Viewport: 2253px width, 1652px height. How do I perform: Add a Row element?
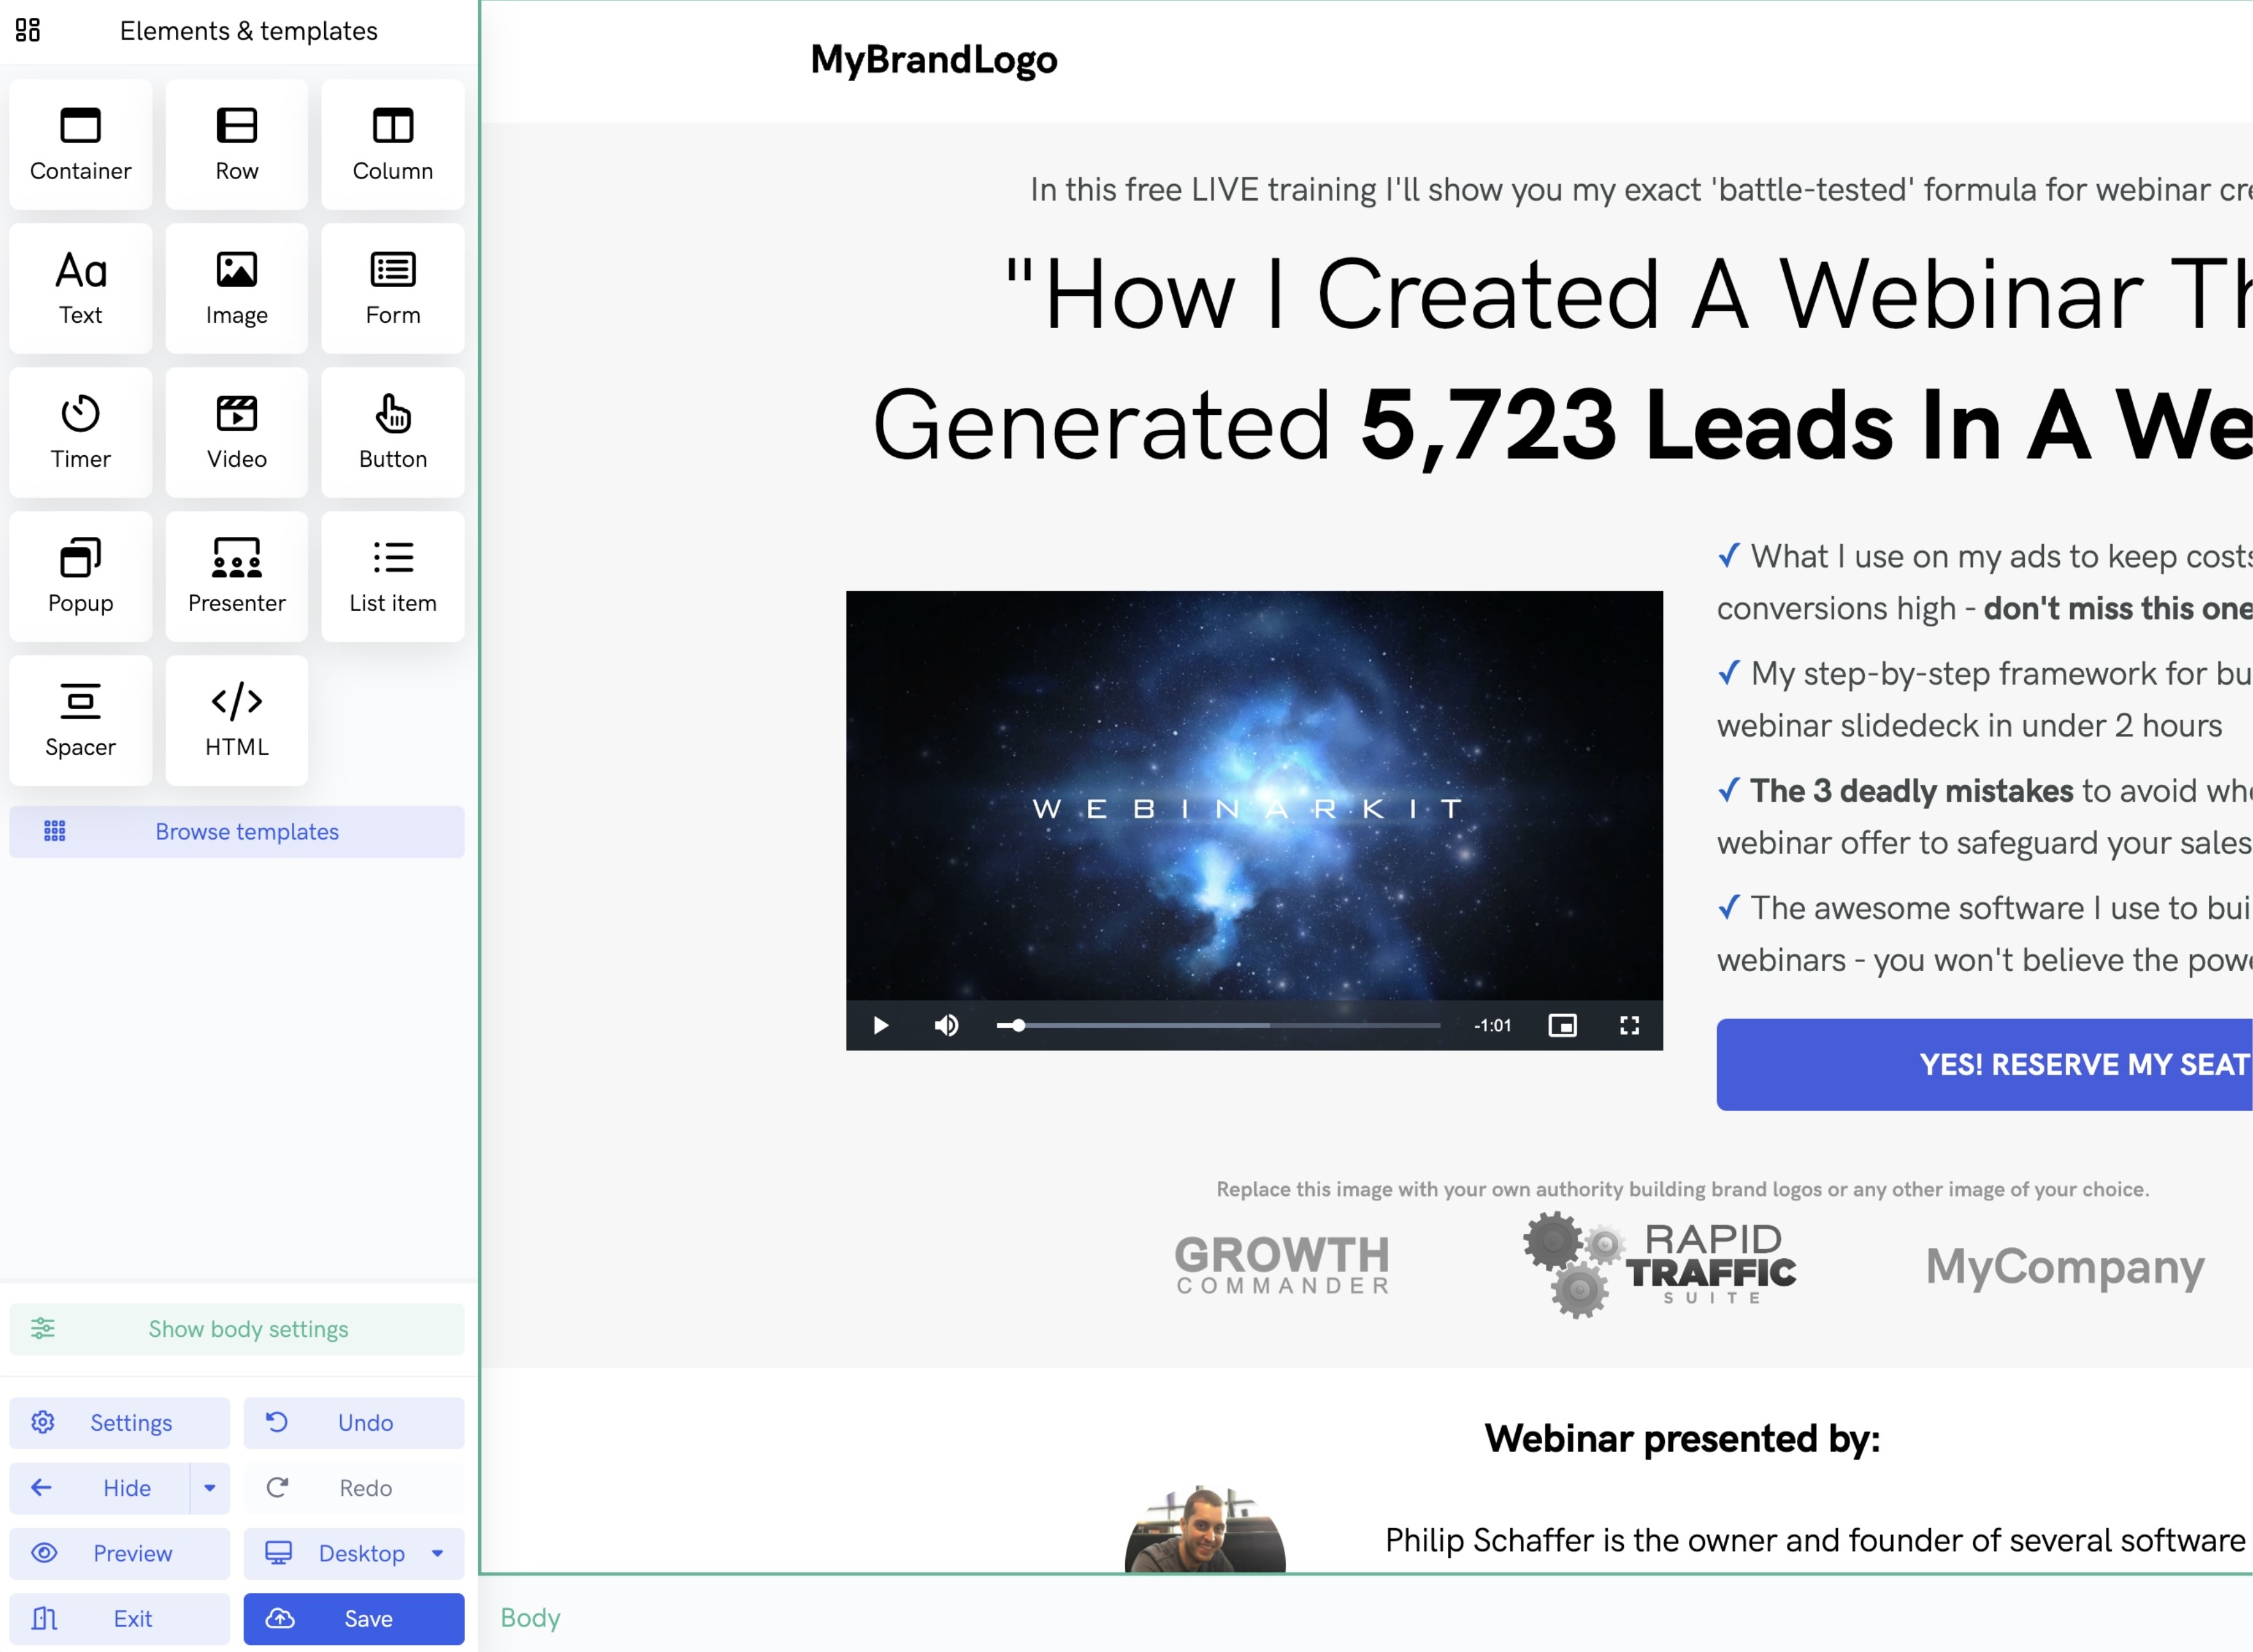tap(236, 144)
